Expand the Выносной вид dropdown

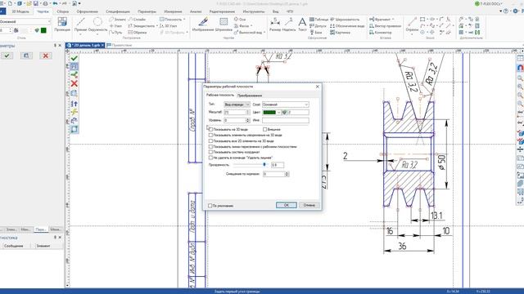coord(264,33)
